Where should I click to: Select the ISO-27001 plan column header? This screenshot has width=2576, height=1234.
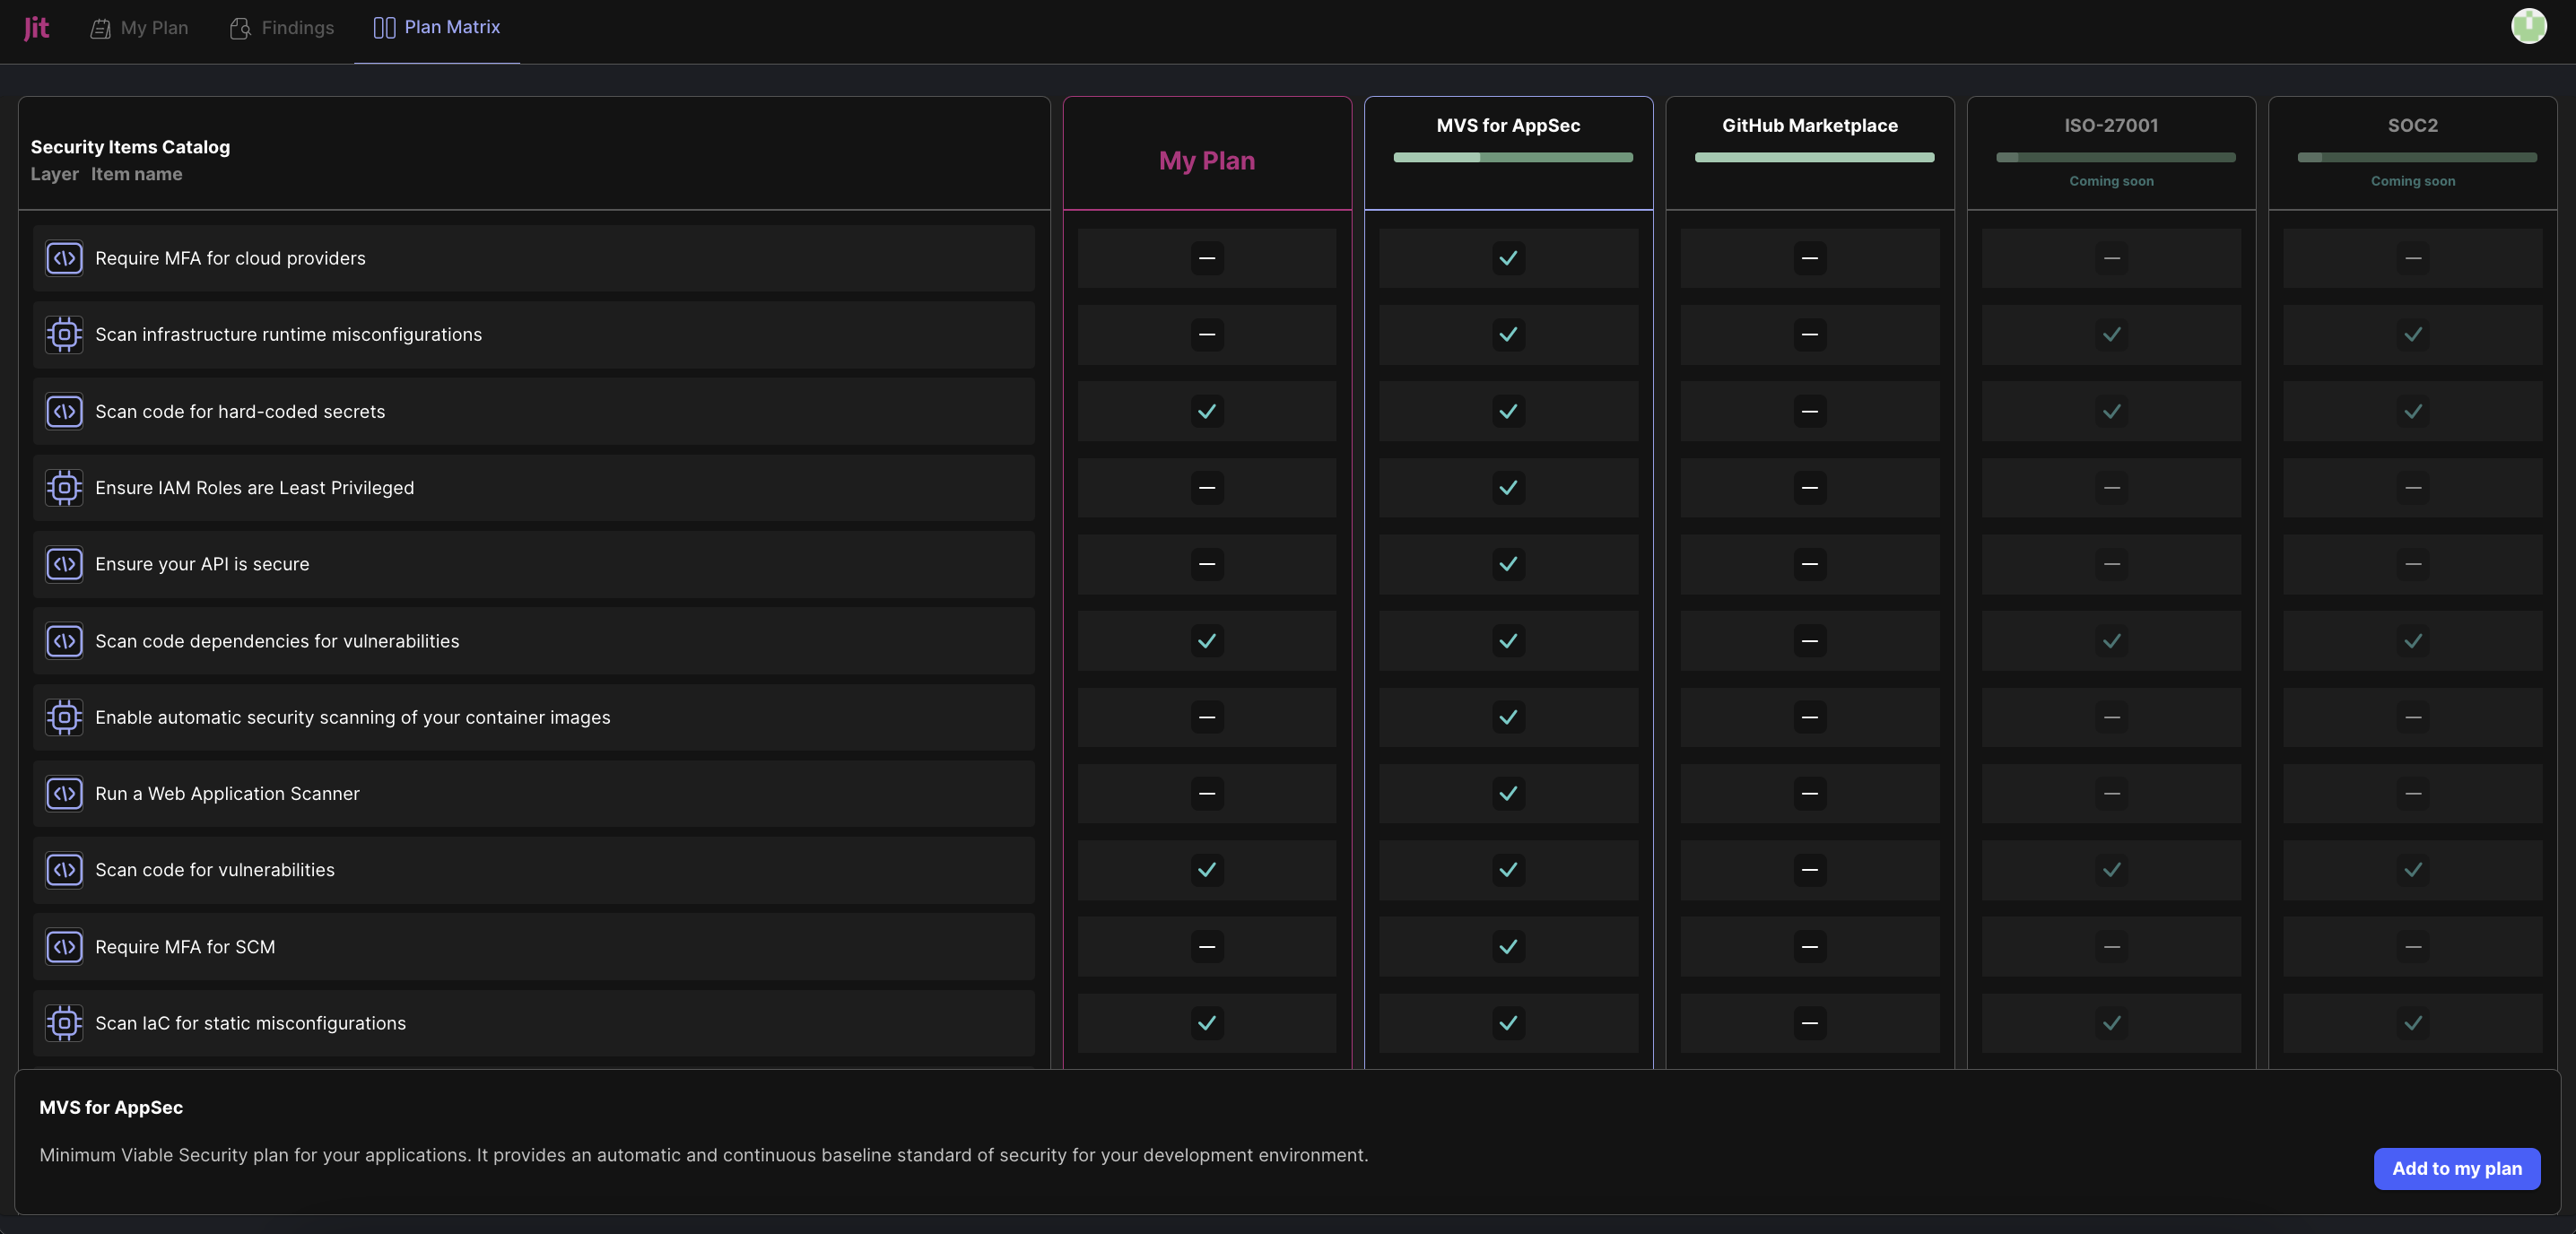pyautogui.click(x=2111, y=126)
